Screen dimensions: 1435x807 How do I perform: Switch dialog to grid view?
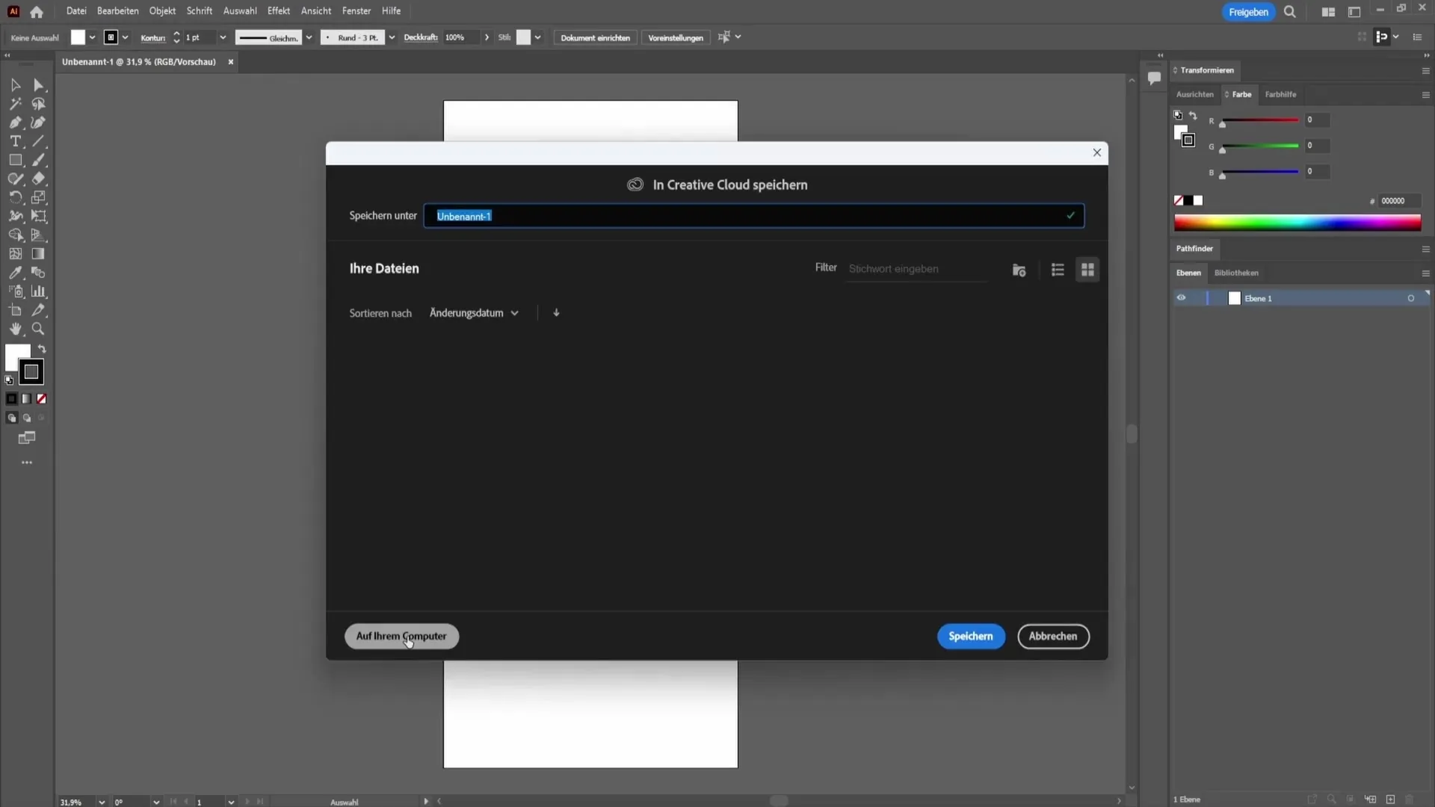(1087, 270)
